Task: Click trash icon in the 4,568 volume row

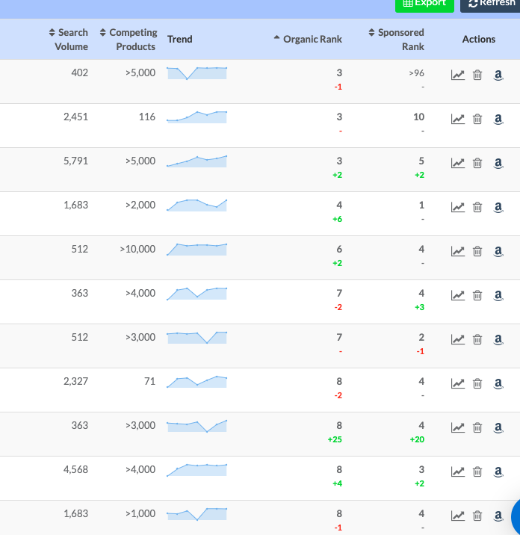Action: point(477,471)
